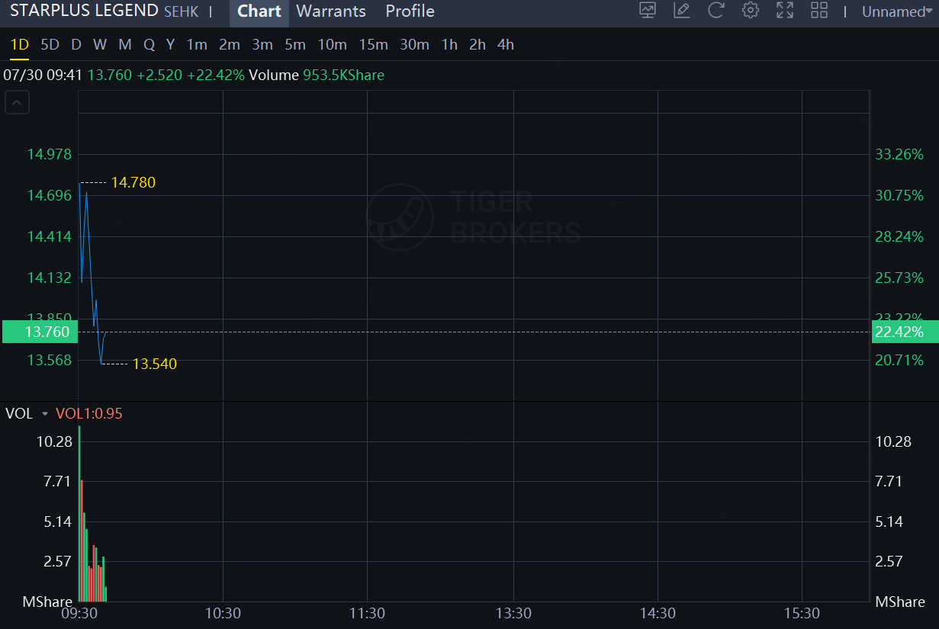The height and width of the screenshot is (629, 939).
Task: Click the 22.42% change tag on right axis
Action: click(x=904, y=332)
